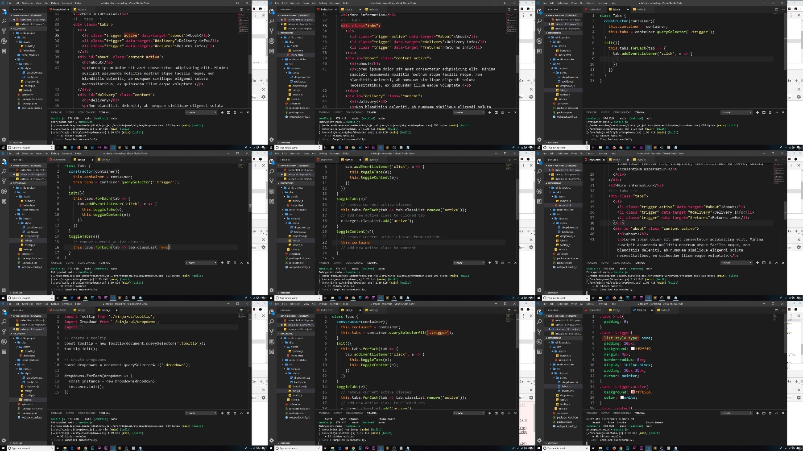Open Debug view in the import Tooltip window
803x451 pixels.
click(4, 341)
